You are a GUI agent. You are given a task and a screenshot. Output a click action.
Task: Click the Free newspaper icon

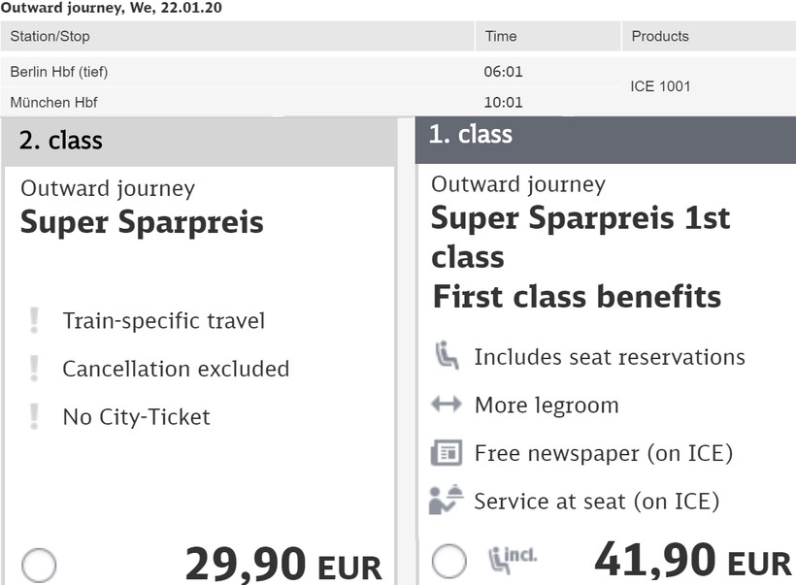pos(446,453)
